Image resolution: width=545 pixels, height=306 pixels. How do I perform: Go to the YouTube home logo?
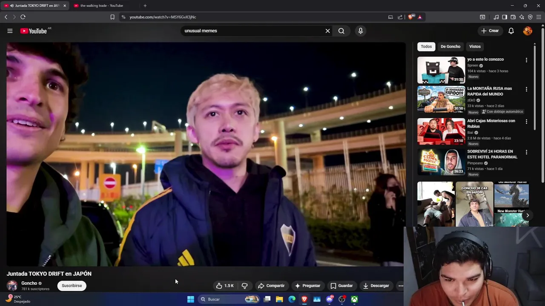coord(34,31)
